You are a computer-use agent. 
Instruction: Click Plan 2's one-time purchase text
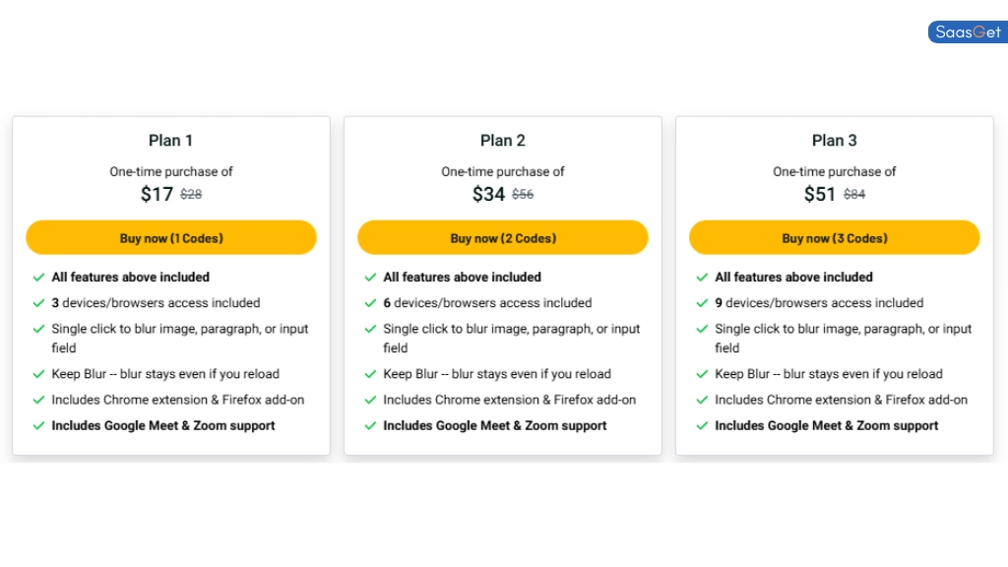503,171
